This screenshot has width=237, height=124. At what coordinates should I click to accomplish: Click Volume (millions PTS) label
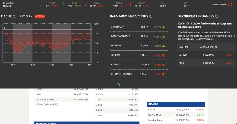tap(47, 104)
